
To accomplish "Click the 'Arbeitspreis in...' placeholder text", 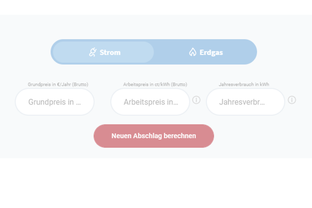I will pyautogui.click(x=151, y=102).
